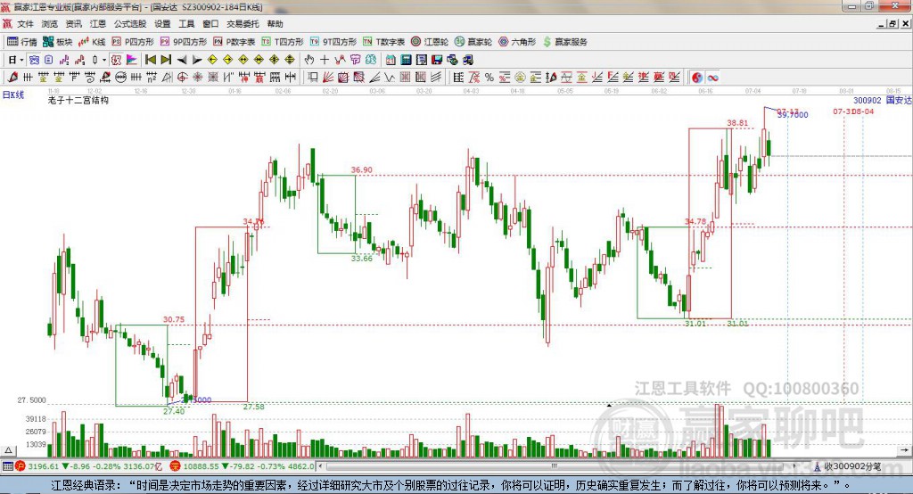Select the red fan lines tool
The height and width of the screenshot is (494, 913).
[327, 78]
